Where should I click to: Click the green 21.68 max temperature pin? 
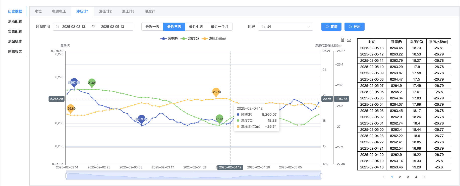tap(92, 82)
